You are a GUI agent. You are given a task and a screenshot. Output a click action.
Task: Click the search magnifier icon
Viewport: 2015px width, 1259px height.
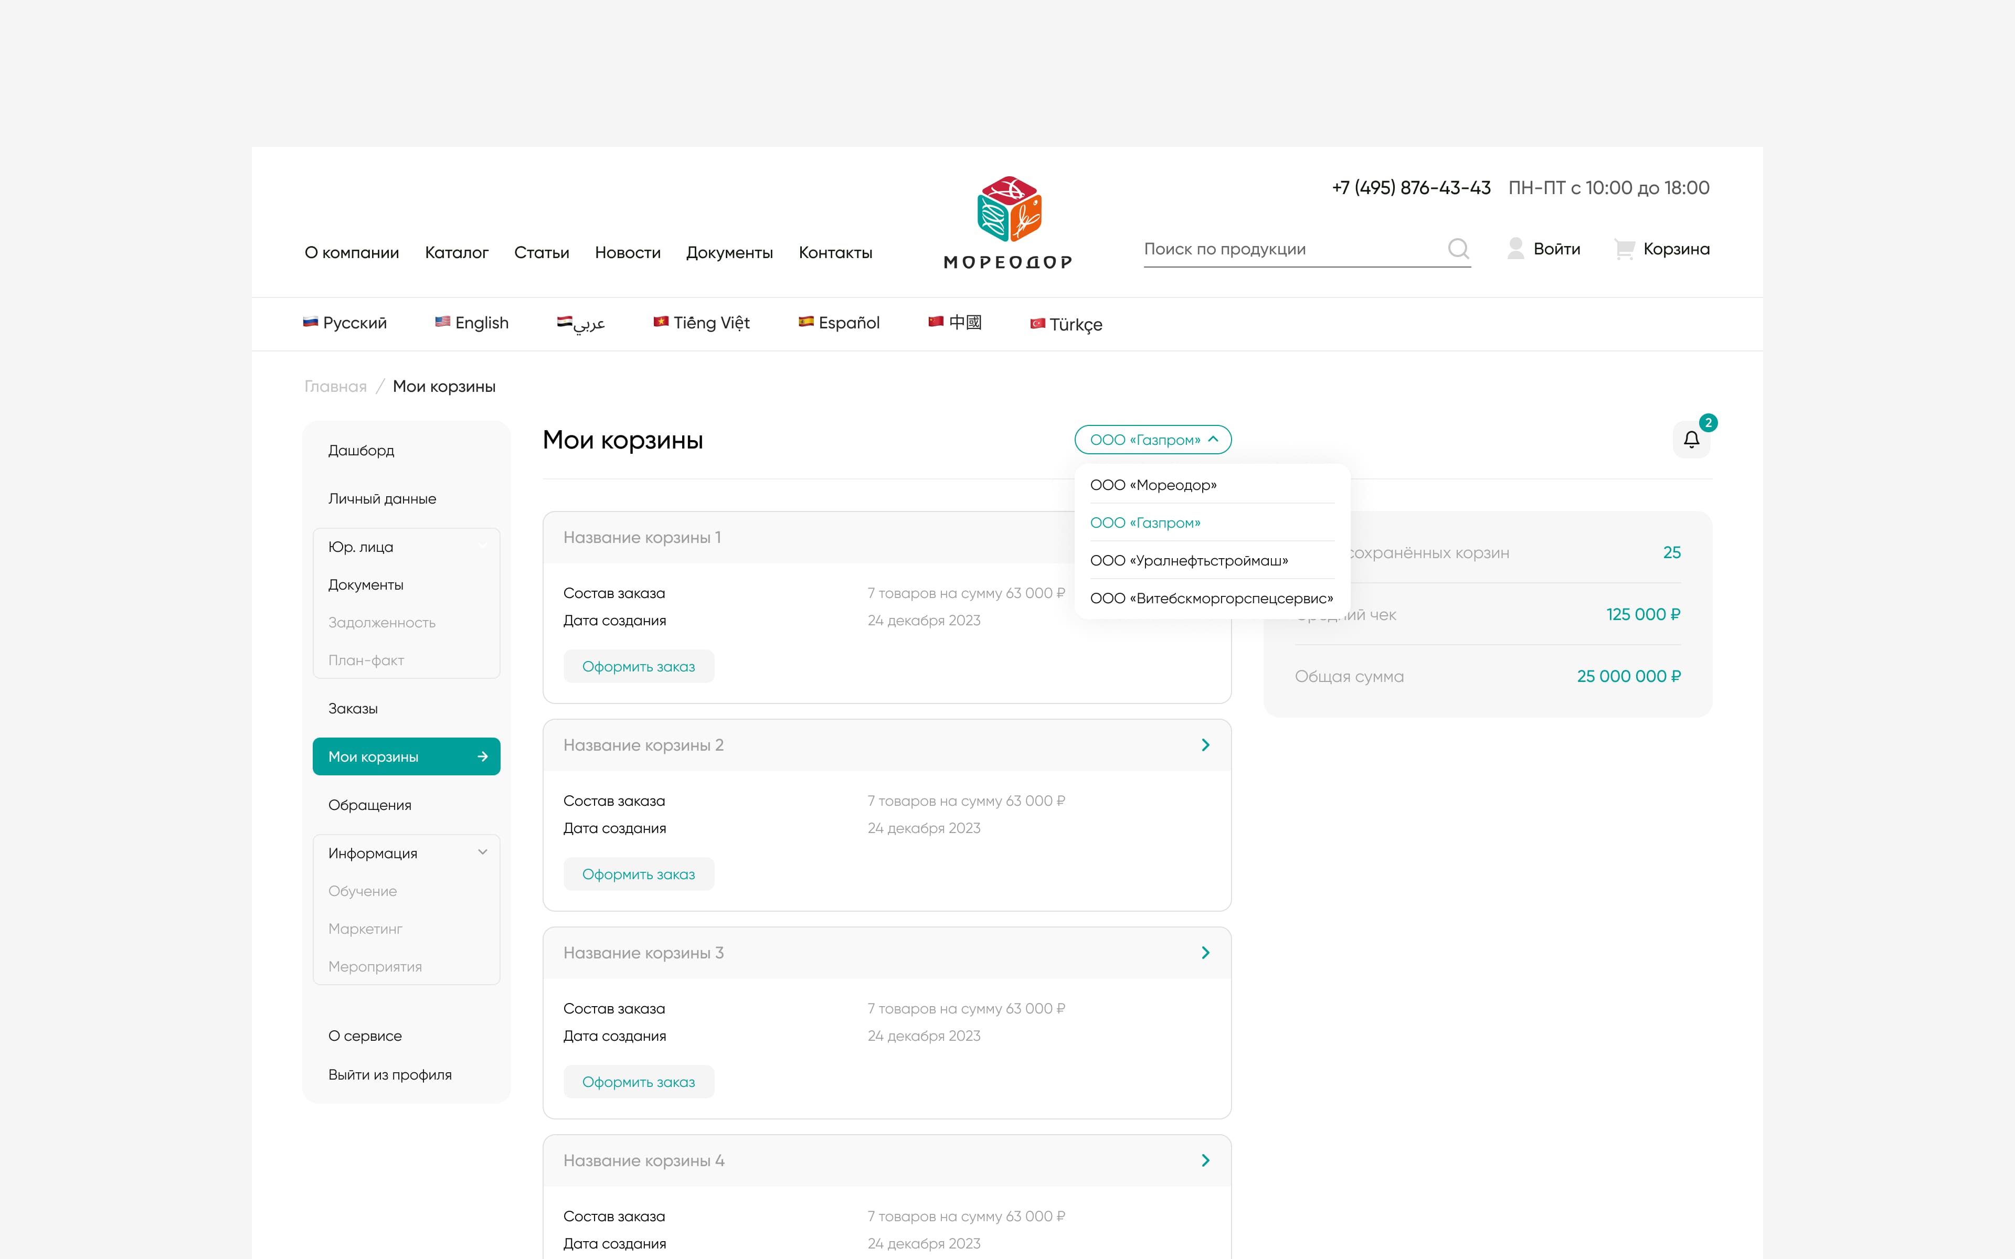coord(1457,249)
